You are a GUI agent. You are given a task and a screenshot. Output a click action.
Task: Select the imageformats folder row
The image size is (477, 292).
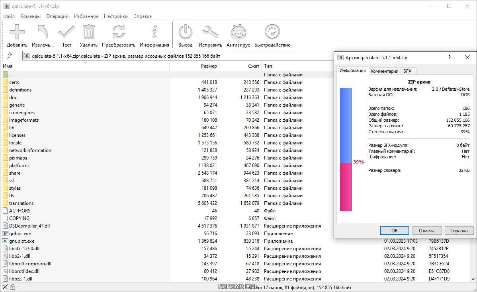(x=167, y=120)
